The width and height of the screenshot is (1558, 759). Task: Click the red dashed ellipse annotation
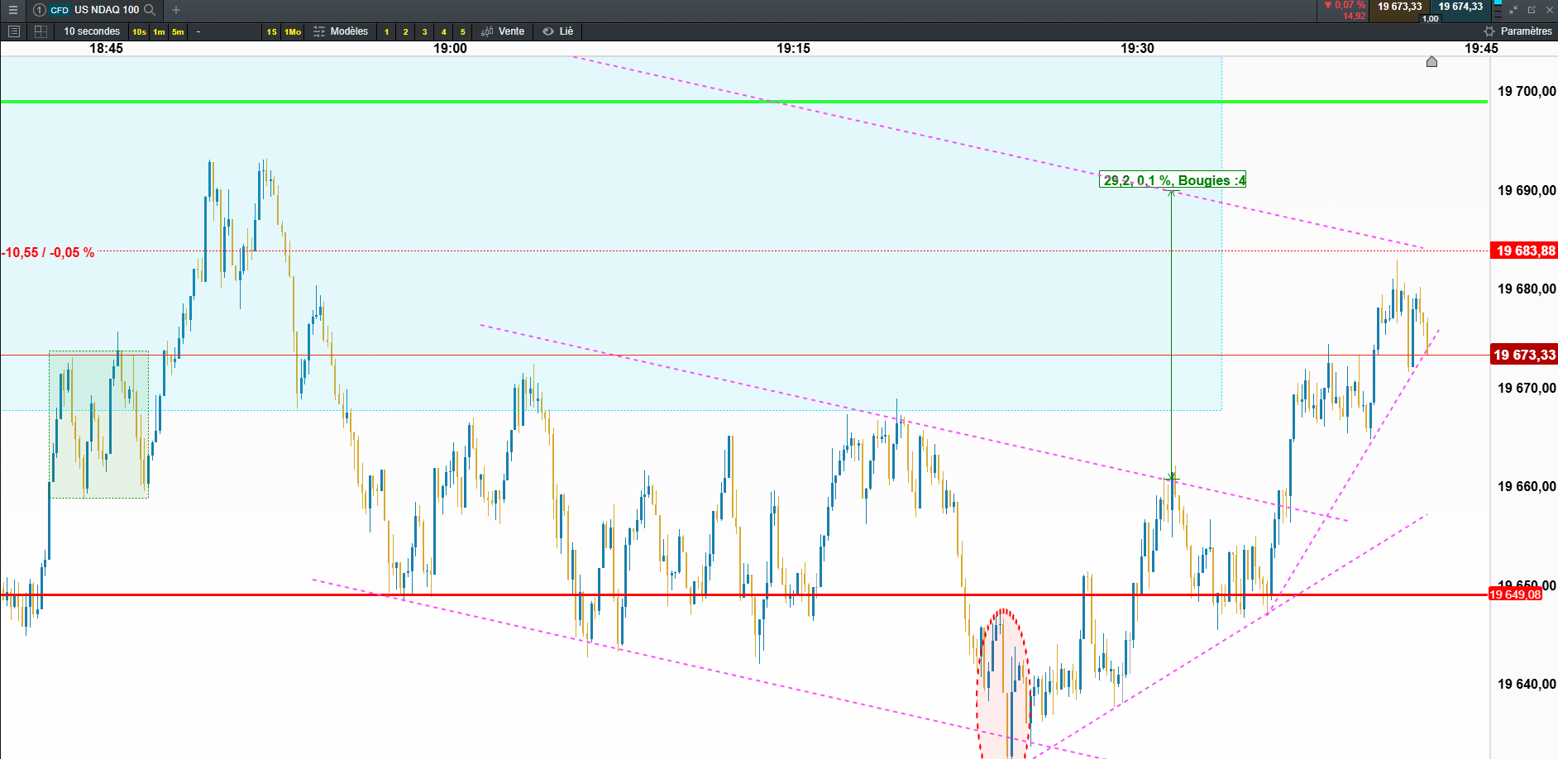click(1004, 685)
